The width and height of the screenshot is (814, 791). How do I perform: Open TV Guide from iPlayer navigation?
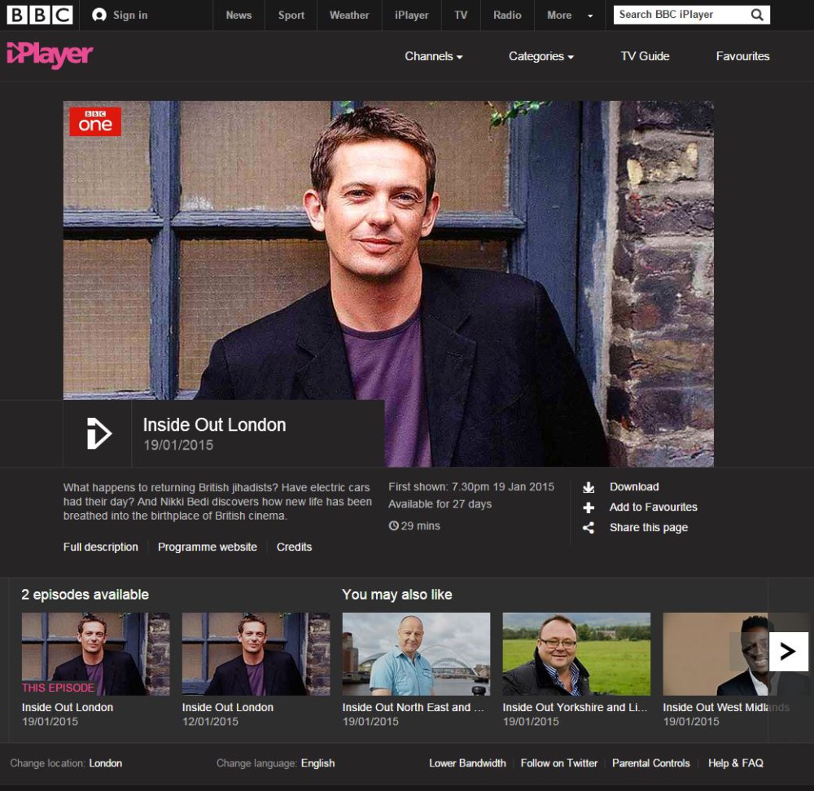pyautogui.click(x=645, y=56)
